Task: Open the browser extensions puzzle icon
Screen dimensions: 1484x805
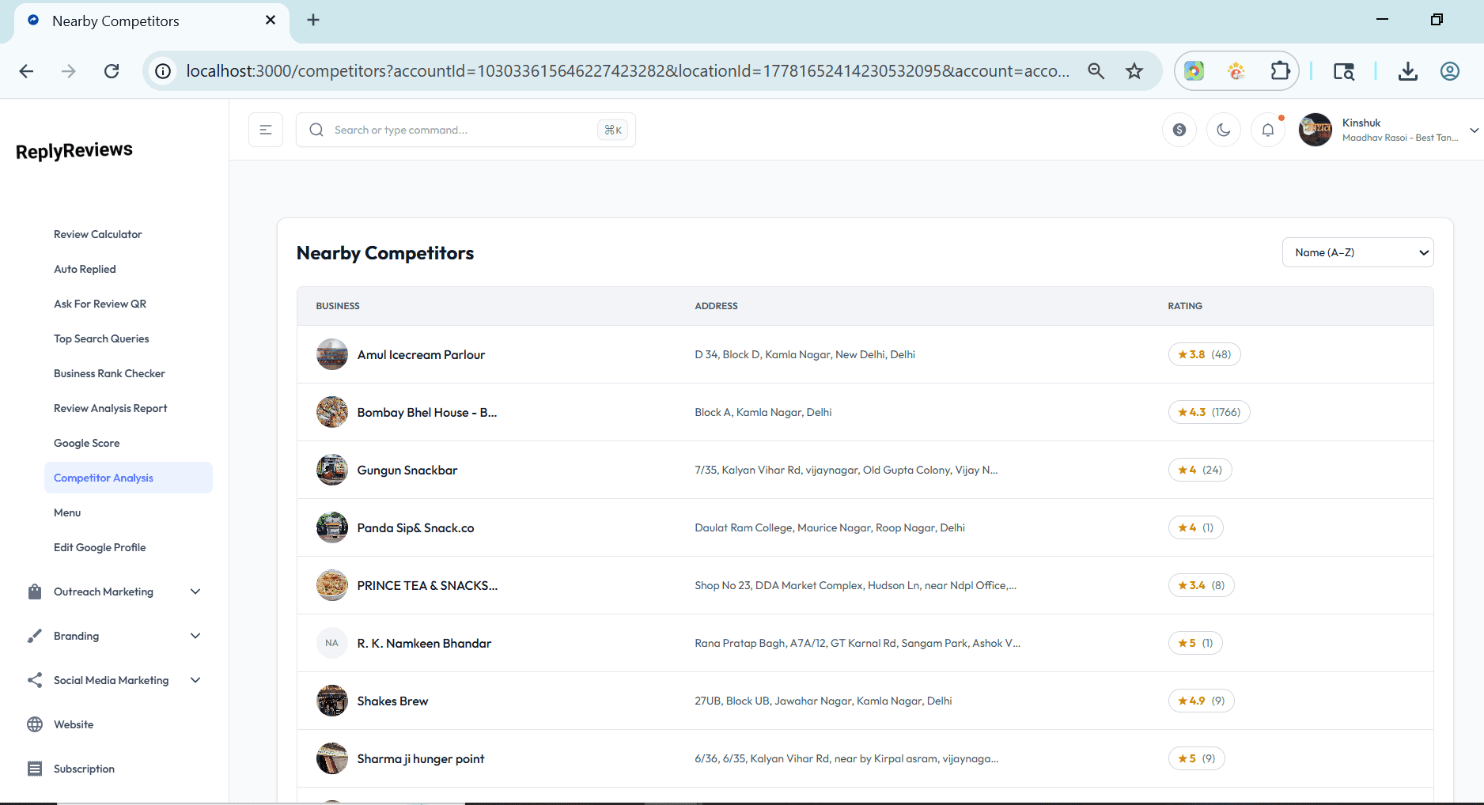Action: click(1280, 71)
